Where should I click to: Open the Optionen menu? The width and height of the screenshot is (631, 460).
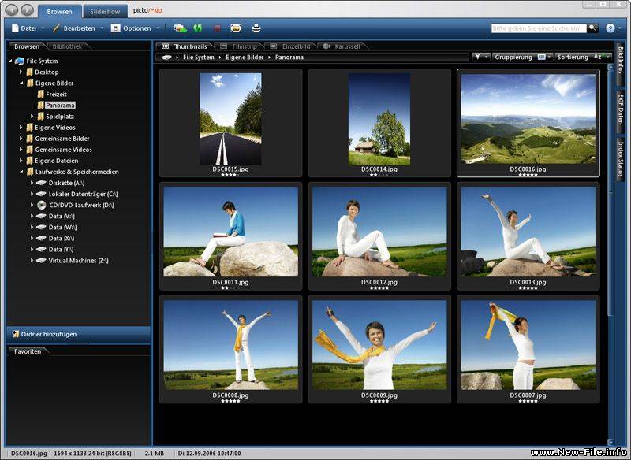pos(136,27)
